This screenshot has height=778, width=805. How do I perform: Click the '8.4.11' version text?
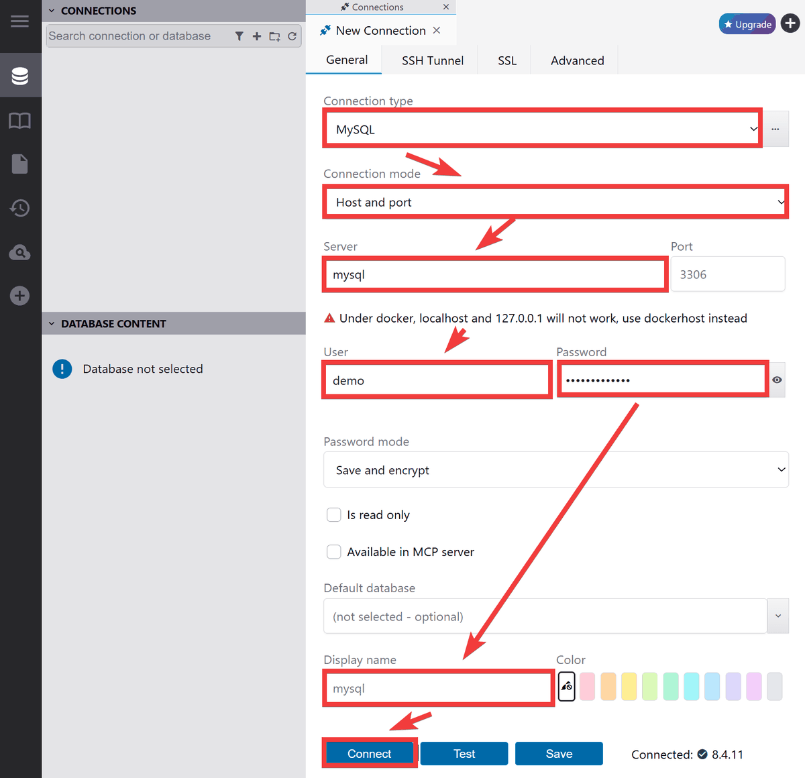(728, 755)
